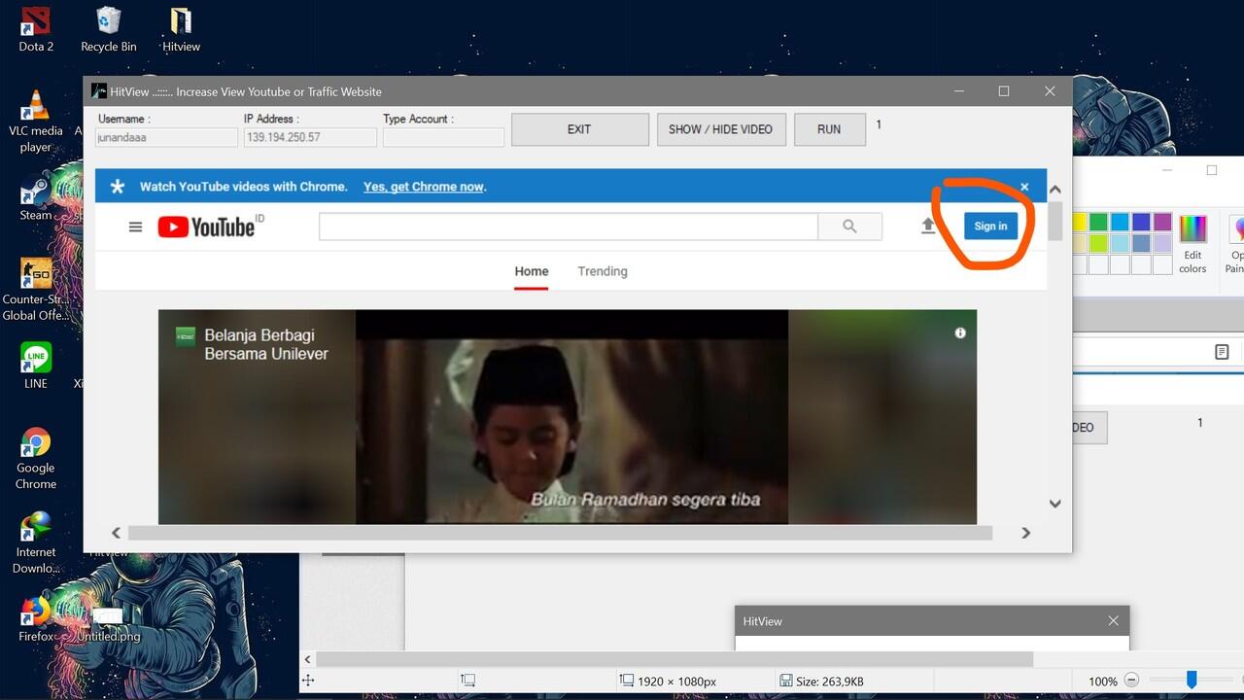Click the browser scroll down arrow

click(x=1055, y=504)
